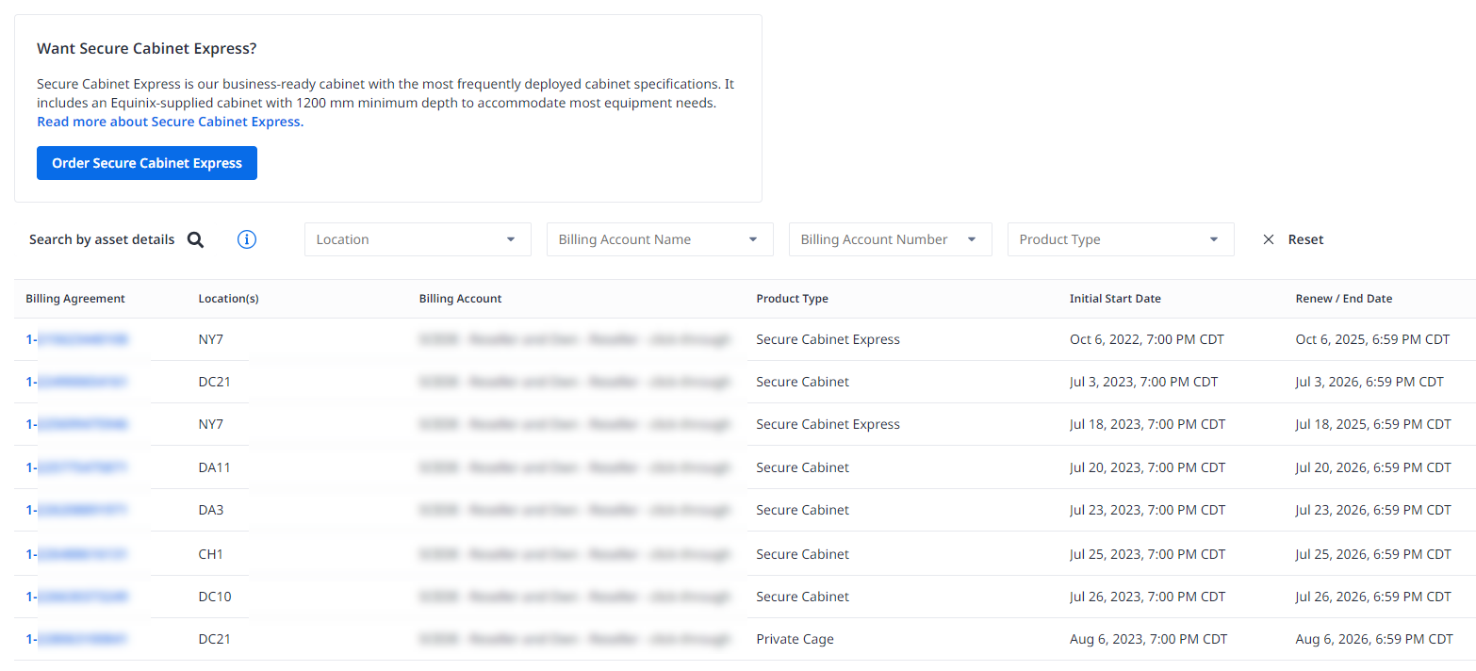This screenshot has height=671, width=1476.
Task: Click Jul 3, 2023, 7:00 PM CDT start date
Action: [x=1143, y=382]
